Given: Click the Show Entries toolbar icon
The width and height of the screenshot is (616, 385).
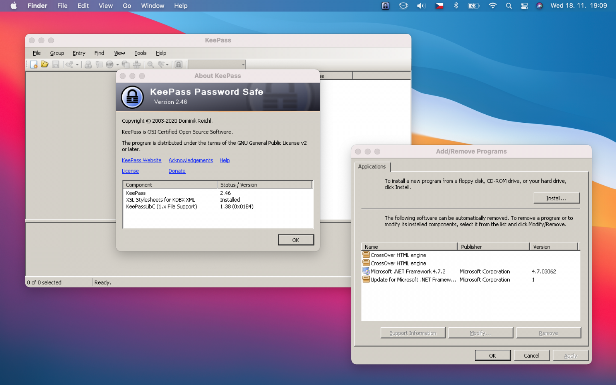Looking at the screenshot, I should [161, 65].
